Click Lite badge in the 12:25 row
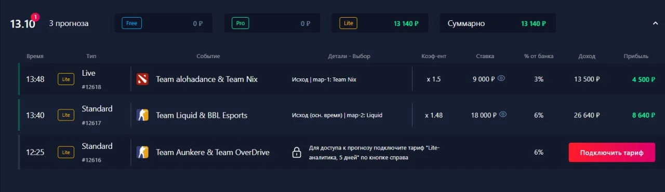This screenshot has height=192, width=665. (x=66, y=153)
